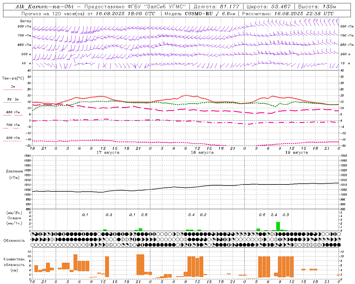The height and width of the screenshot is (284, 355).
Task: Click the '(мм/1ч.)' unit label
Action: click(14, 223)
